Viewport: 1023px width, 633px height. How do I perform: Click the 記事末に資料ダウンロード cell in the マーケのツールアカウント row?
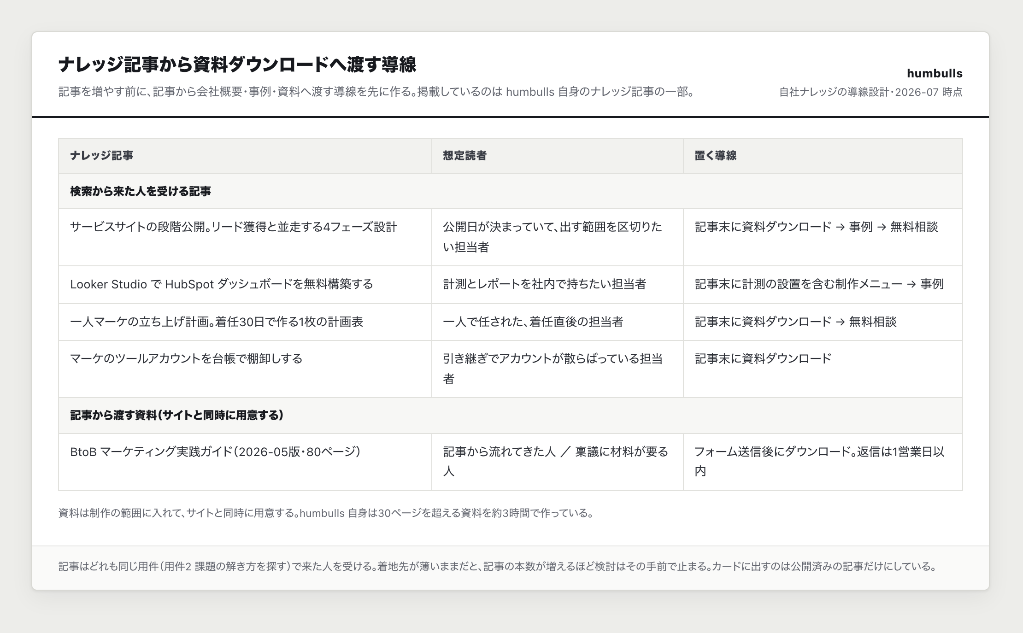[823, 369]
